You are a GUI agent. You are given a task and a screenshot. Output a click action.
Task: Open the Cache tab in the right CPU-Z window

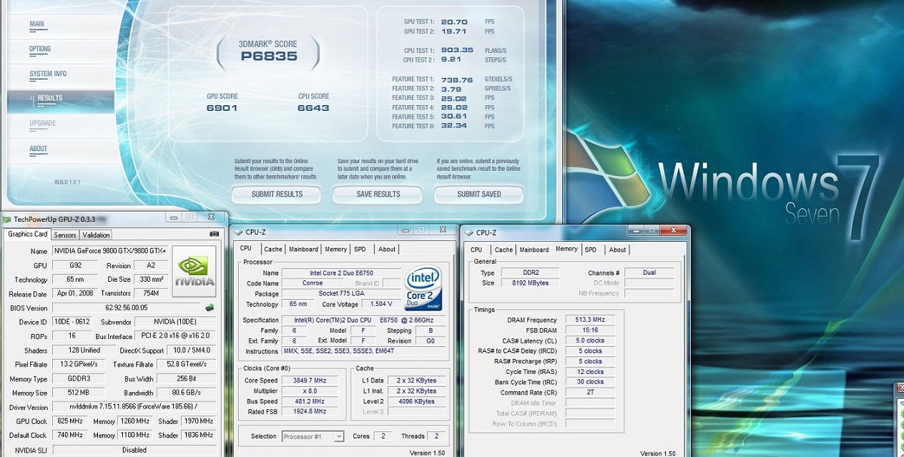pos(503,250)
